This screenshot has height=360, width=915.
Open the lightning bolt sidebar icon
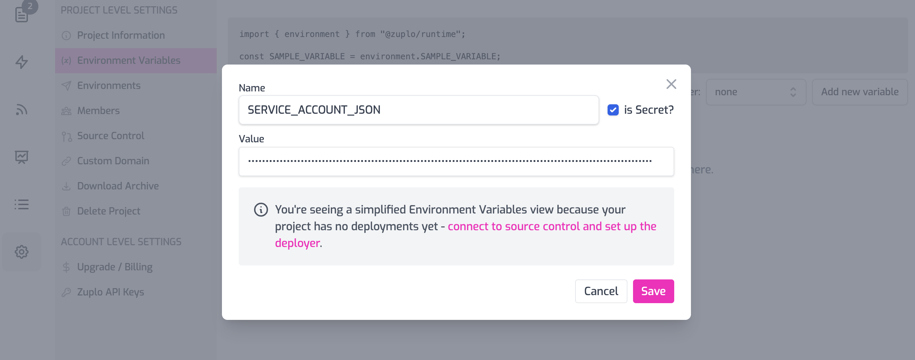22,62
